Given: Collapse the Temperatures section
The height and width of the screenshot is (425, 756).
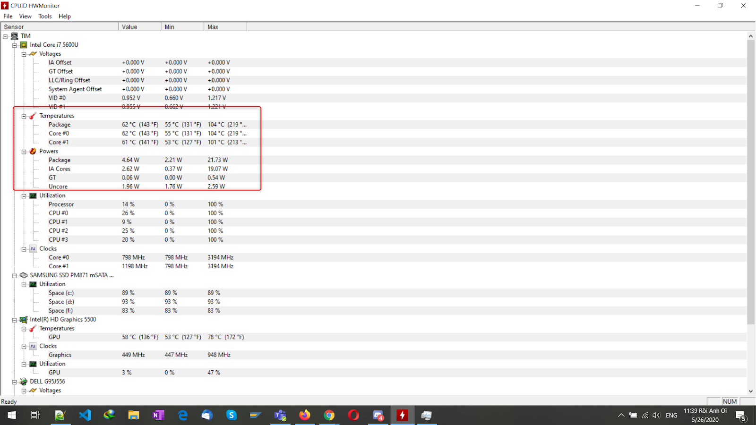Looking at the screenshot, I should [24, 115].
